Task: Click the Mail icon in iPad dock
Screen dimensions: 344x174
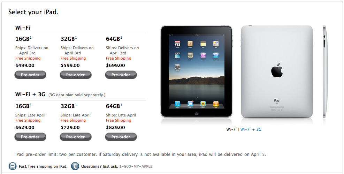Action: pyautogui.click(x=190, y=104)
